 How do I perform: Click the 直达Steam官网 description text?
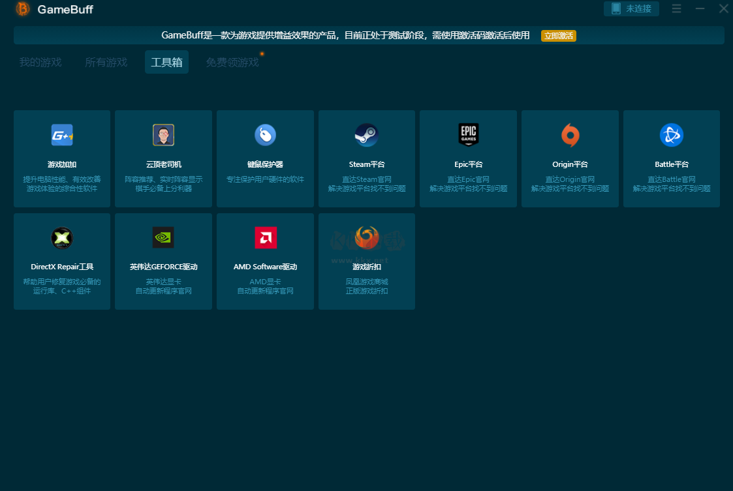coord(366,179)
